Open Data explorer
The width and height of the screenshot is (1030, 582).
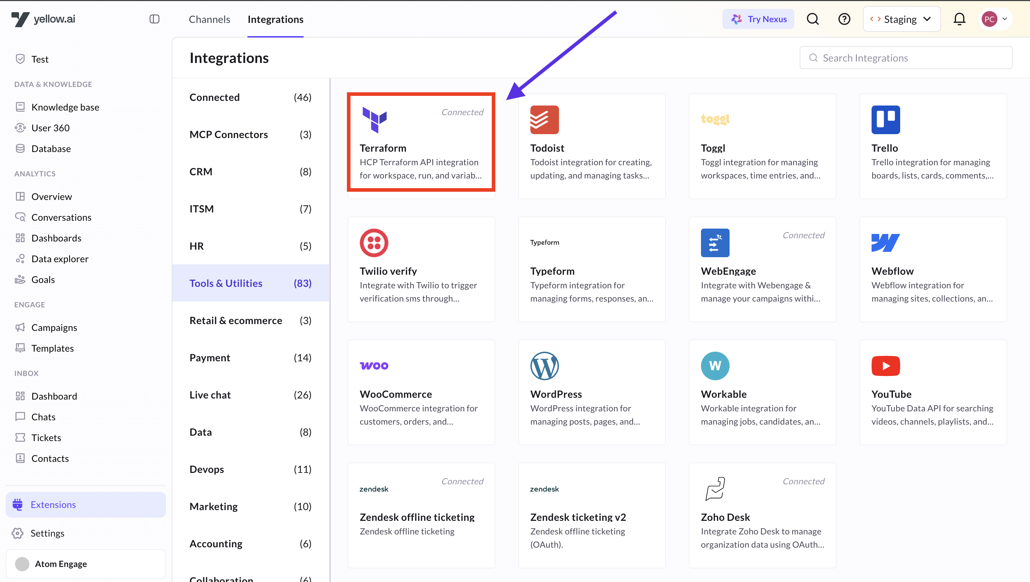tap(86, 259)
